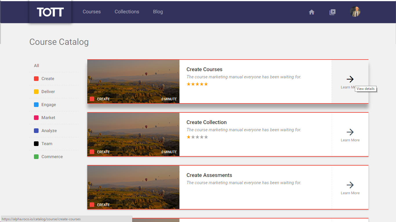Click the Create Assesments balloon thumbnail
This screenshot has height=222, width=396.
(x=133, y=187)
